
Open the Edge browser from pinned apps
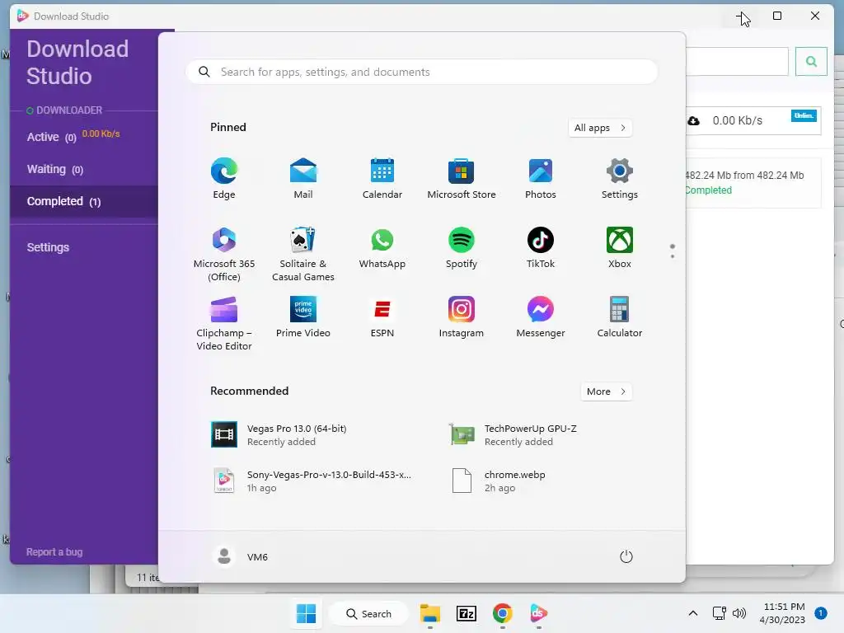pos(224,178)
